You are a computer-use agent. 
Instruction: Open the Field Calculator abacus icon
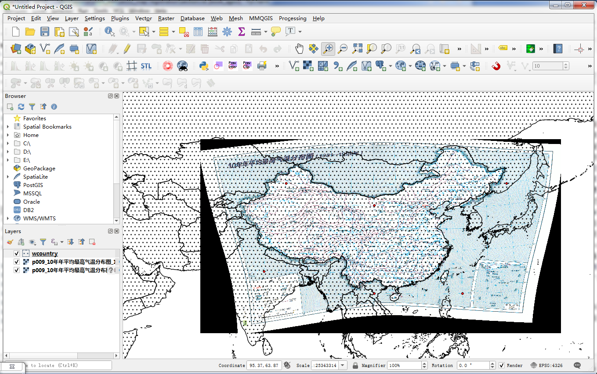[x=213, y=32]
